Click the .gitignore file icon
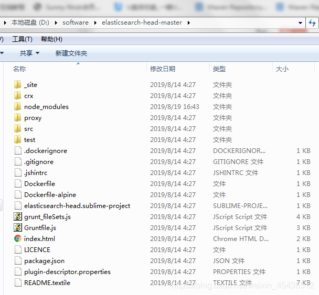The image size is (319, 295). pyautogui.click(x=18, y=161)
